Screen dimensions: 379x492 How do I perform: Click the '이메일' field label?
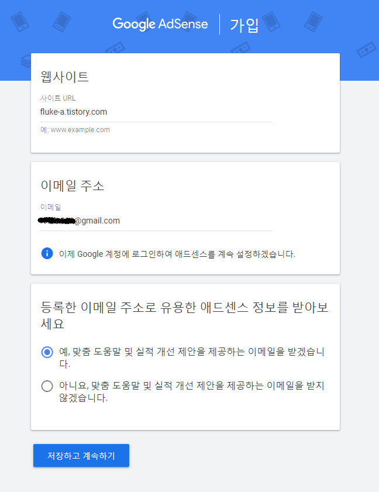(50, 207)
